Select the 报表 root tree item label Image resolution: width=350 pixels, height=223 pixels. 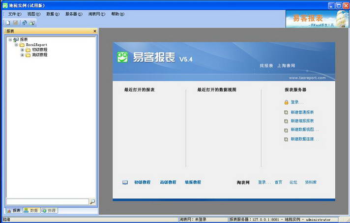[24, 40]
